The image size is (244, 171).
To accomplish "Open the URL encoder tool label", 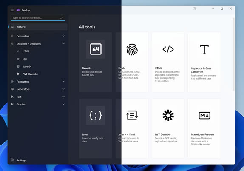I will point(25,59).
